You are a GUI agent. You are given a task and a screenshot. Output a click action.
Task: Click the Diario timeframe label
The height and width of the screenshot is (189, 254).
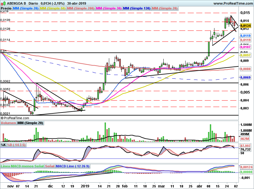(33, 3)
